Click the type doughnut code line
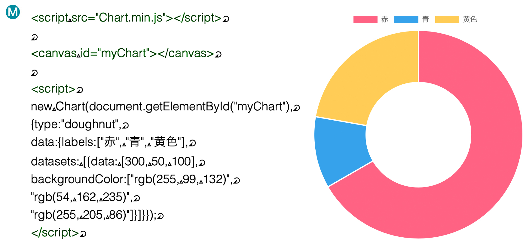 coord(80,124)
